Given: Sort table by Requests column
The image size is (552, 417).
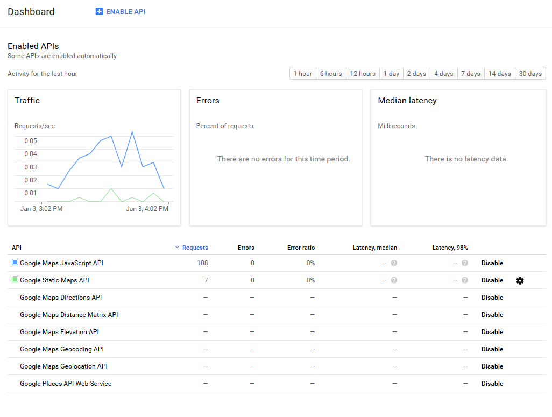Looking at the screenshot, I should (195, 248).
